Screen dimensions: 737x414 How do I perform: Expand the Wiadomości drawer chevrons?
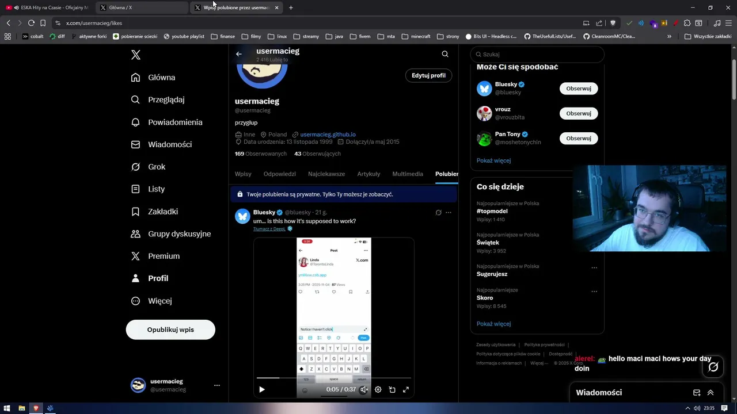711,393
